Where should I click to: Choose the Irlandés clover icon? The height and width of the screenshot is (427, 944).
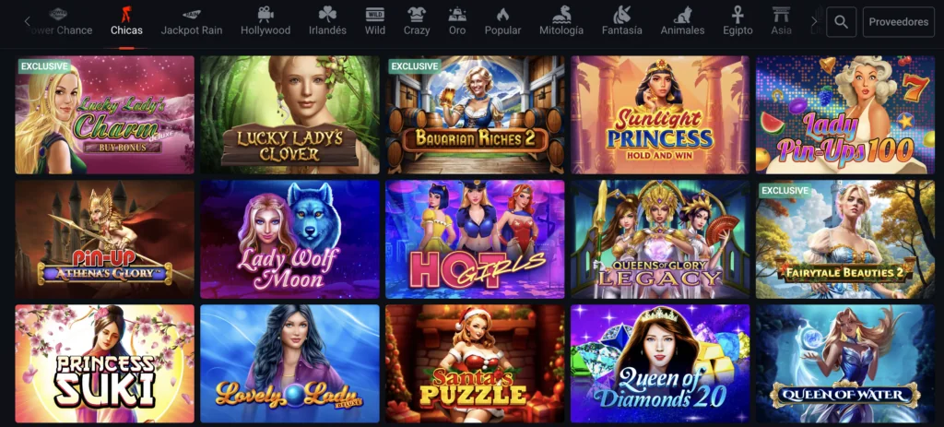327,14
